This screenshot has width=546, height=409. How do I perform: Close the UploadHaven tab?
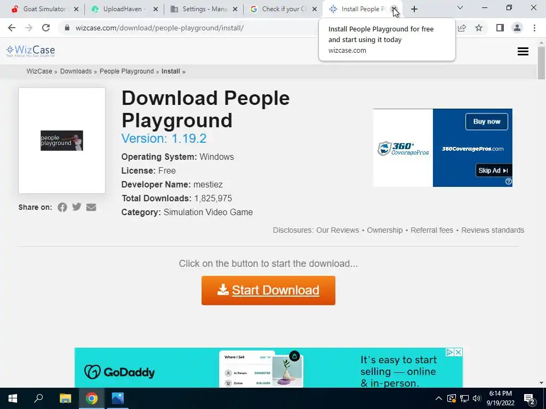click(x=156, y=9)
